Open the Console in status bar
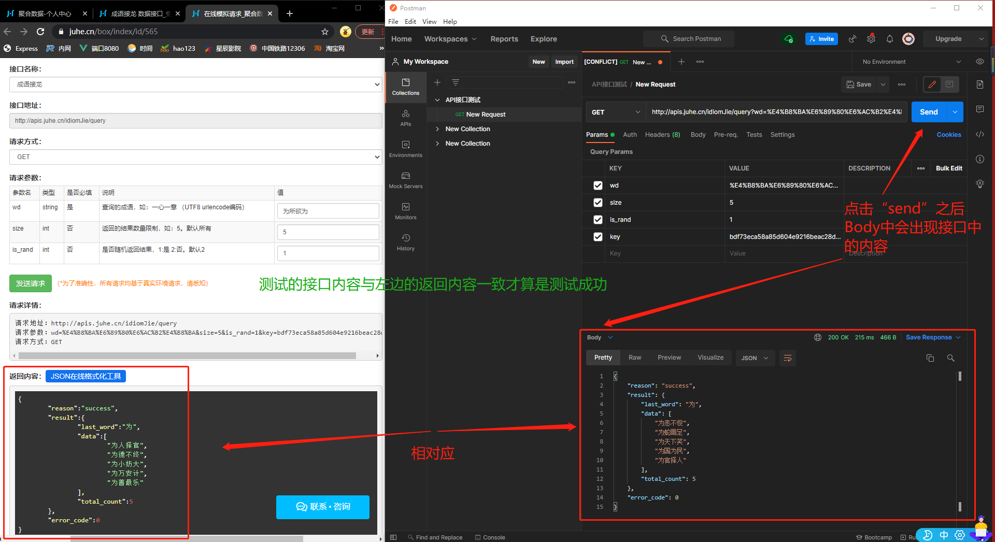This screenshot has width=995, height=542. click(490, 537)
